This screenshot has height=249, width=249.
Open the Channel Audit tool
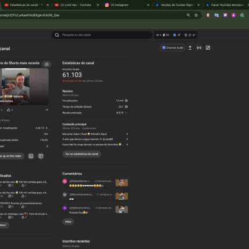(x=173, y=47)
